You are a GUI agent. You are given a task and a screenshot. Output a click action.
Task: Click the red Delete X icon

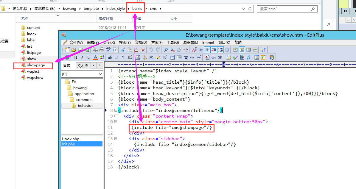[x=143, y=50]
